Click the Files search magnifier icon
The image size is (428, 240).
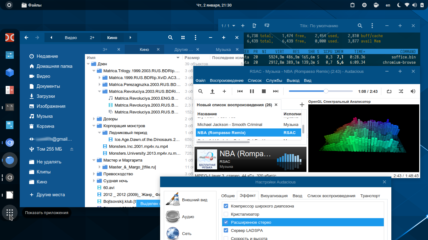coord(170,37)
